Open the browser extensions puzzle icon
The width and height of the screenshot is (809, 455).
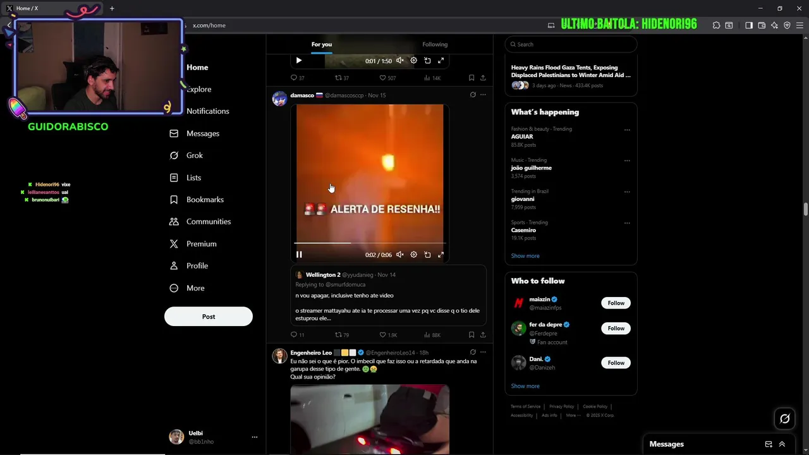(x=716, y=25)
